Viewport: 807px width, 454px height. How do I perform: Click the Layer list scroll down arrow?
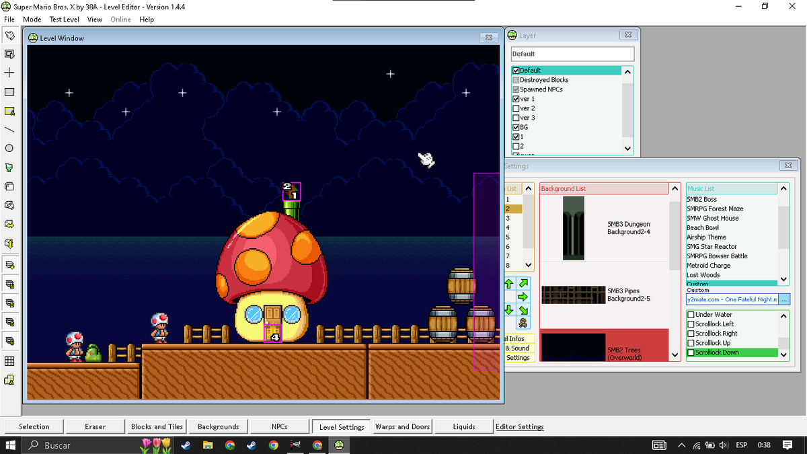coord(627,149)
